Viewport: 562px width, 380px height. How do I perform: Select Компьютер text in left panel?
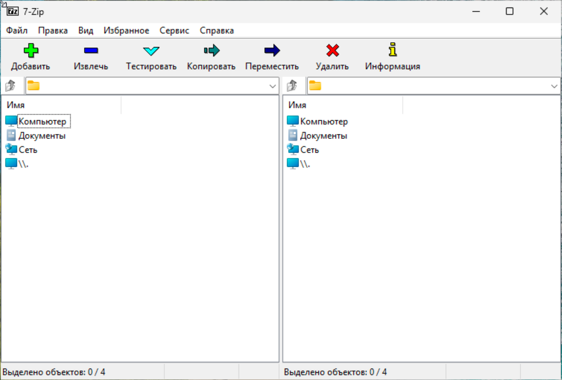(x=42, y=121)
